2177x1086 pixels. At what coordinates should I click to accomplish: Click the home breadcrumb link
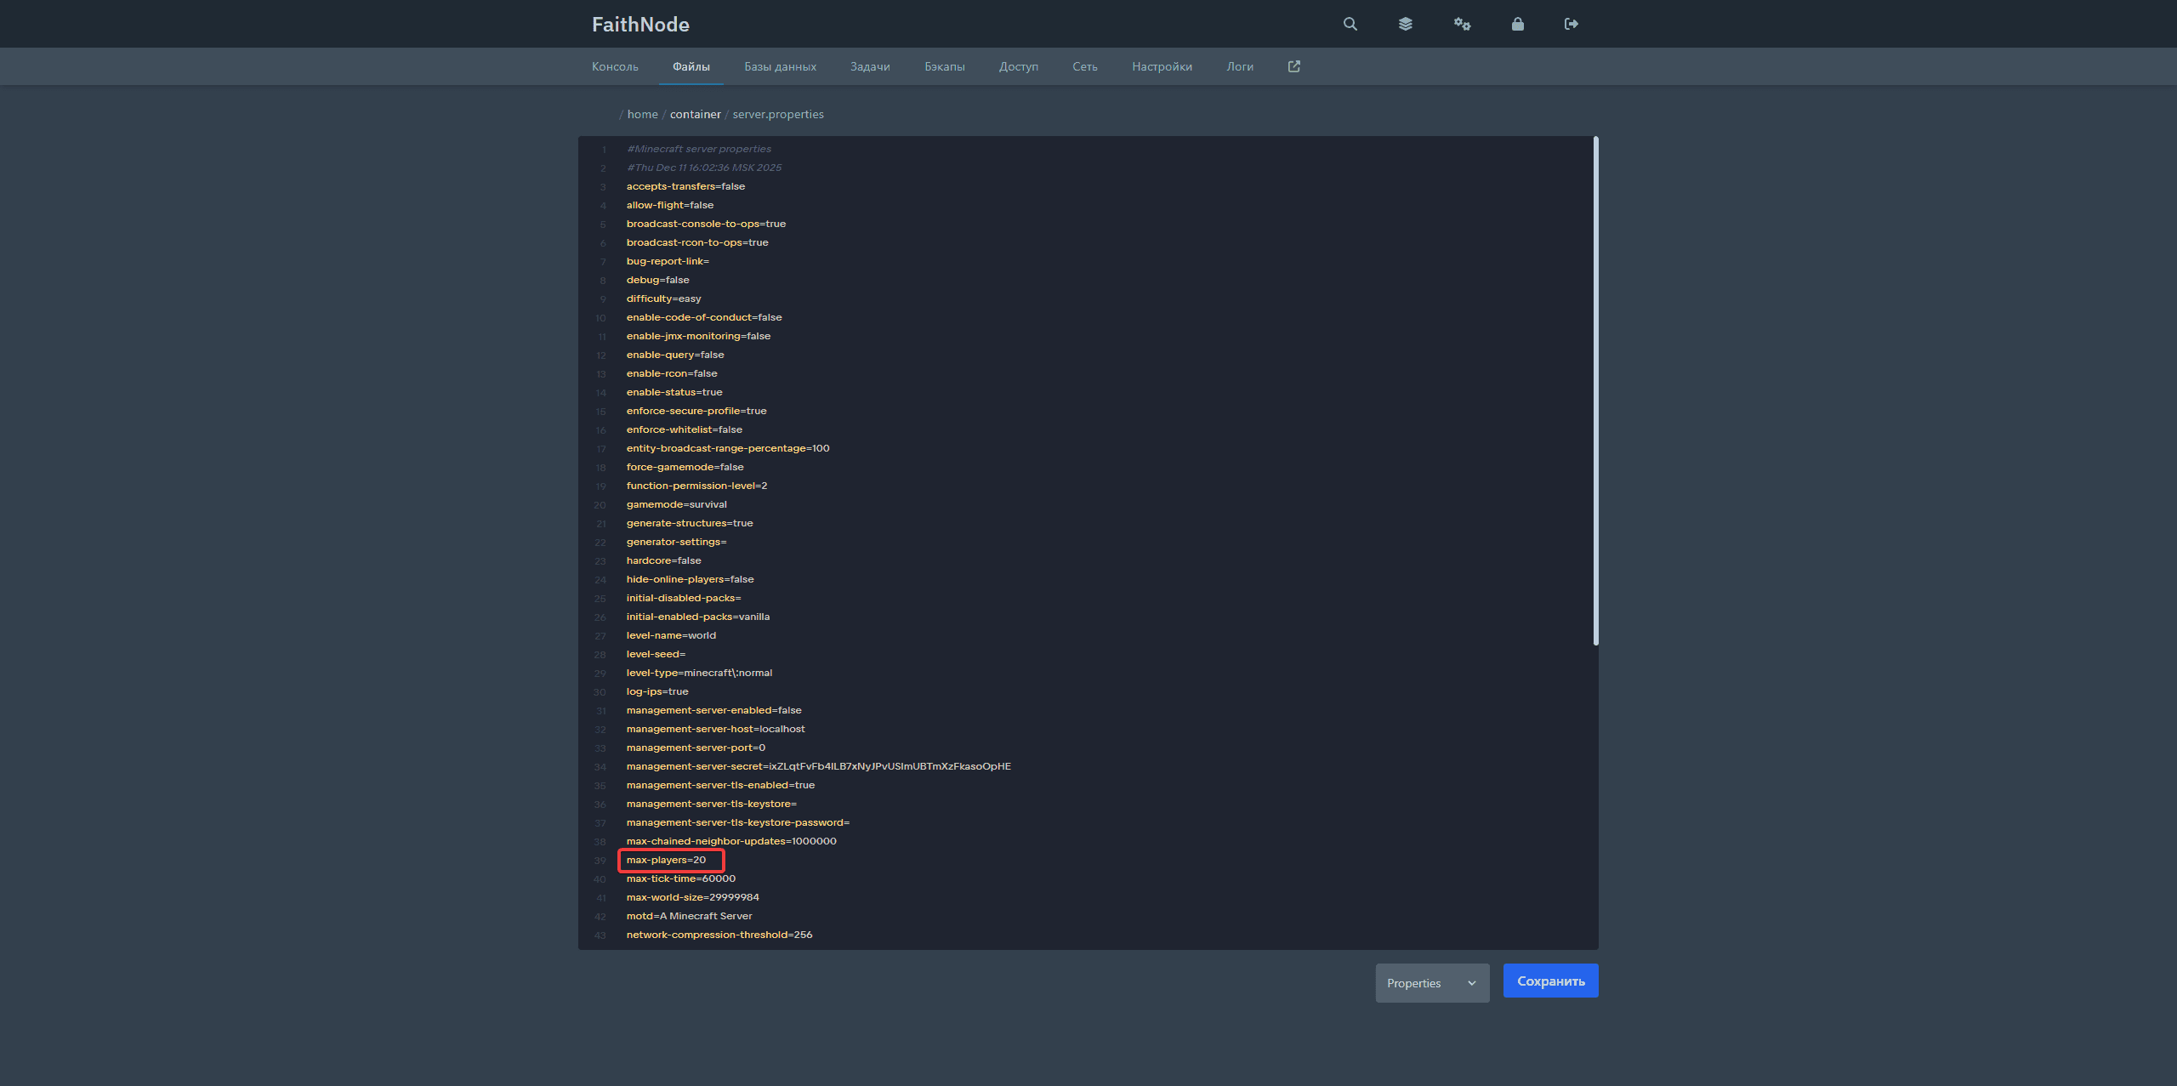tap(642, 114)
